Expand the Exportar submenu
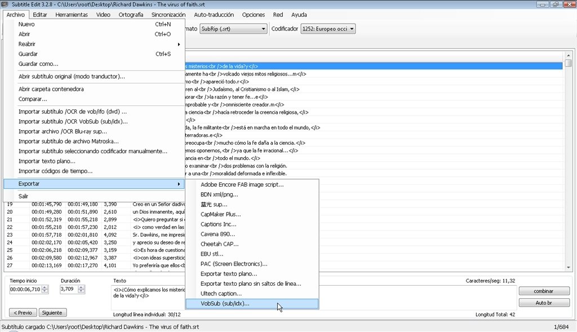The height and width of the screenshot is (332, 577). (94, 184)
